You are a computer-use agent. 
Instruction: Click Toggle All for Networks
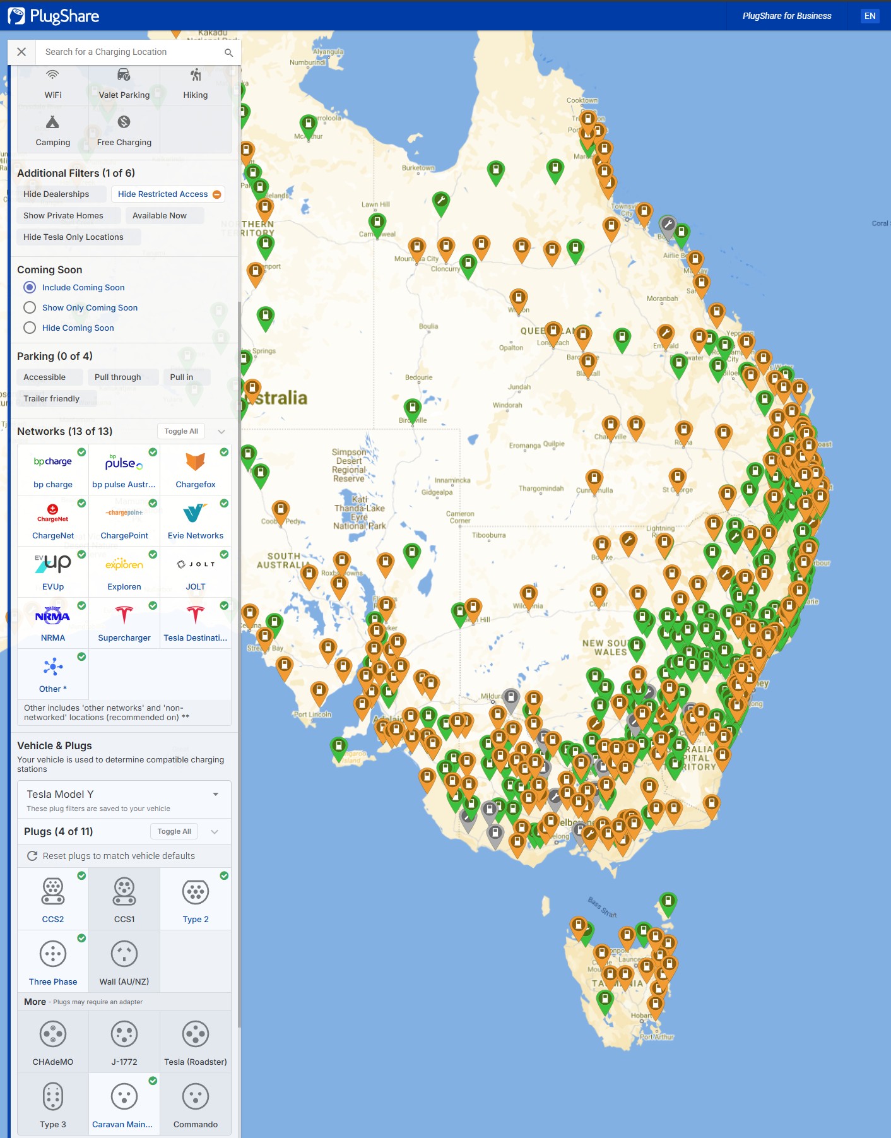[x=181, y=432]
